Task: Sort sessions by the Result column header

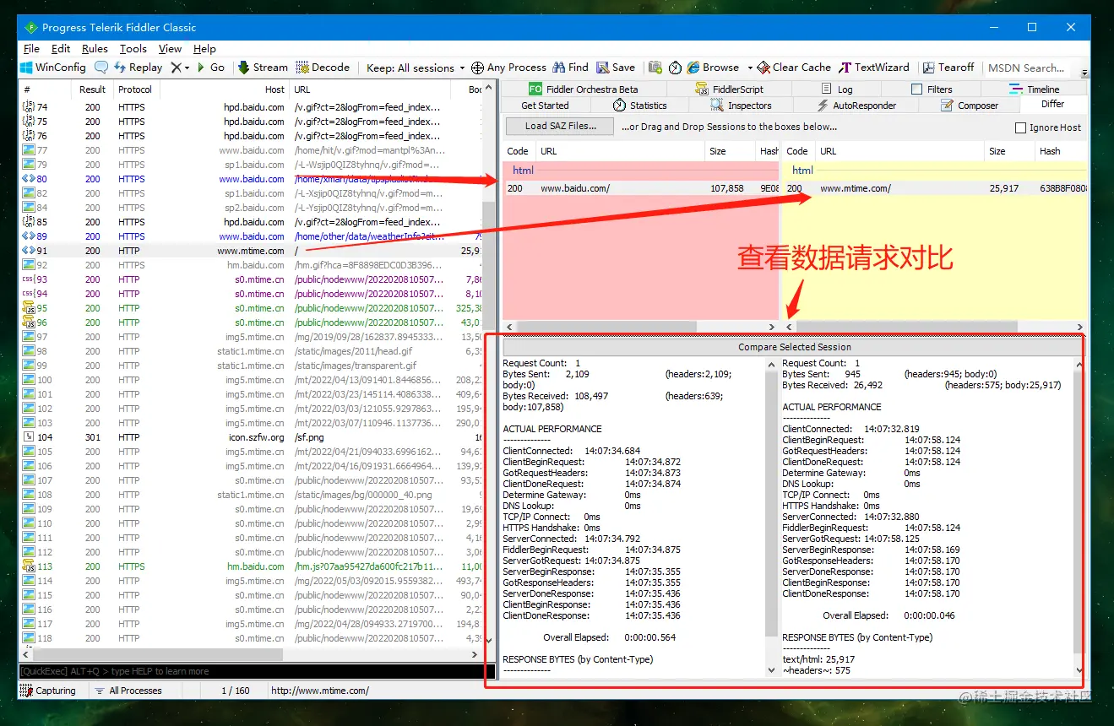Action: click(x=92, y=89)
